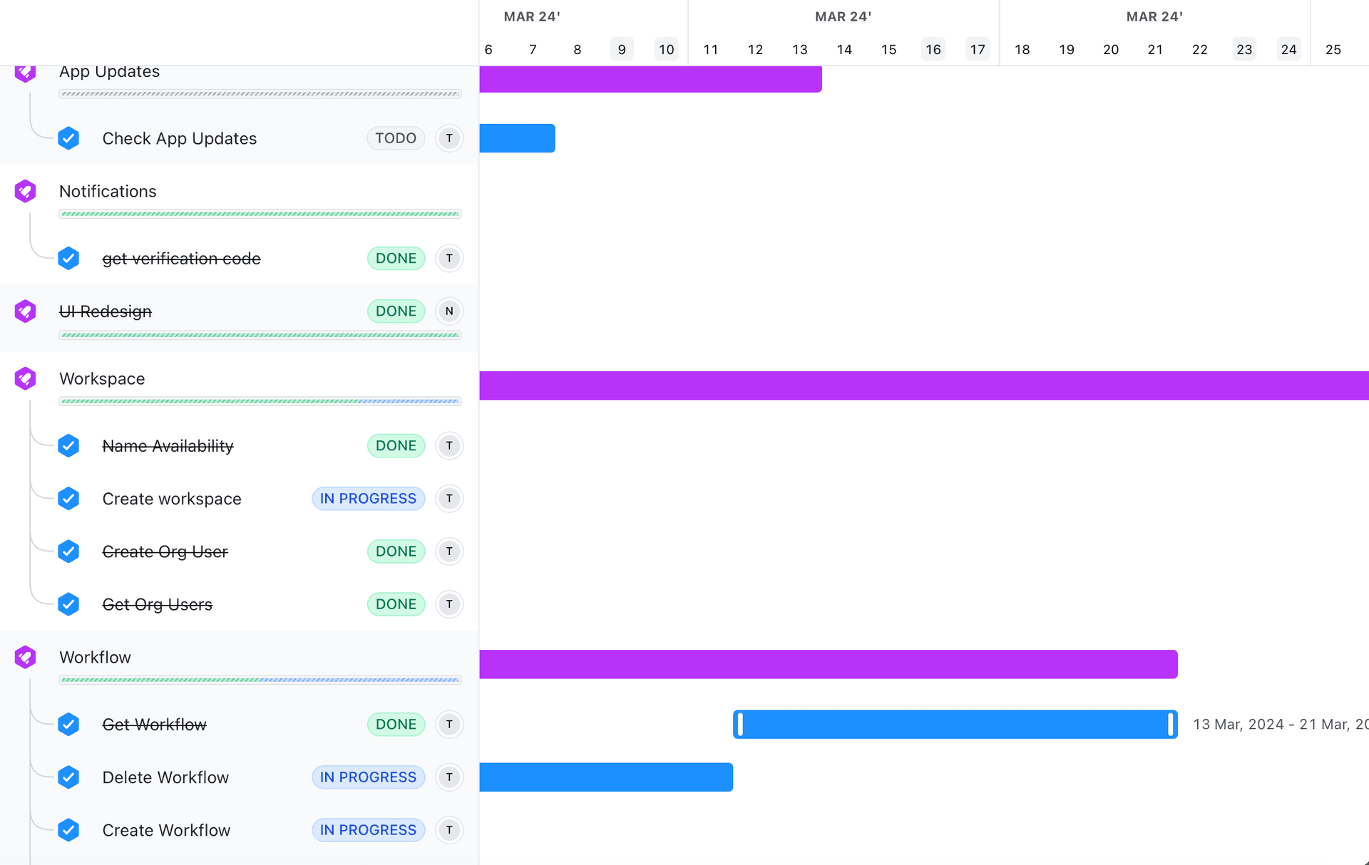Select the Workspace epic title
Screen dimensions: 1369x865
pyautogui.click(x=102, y=378)
